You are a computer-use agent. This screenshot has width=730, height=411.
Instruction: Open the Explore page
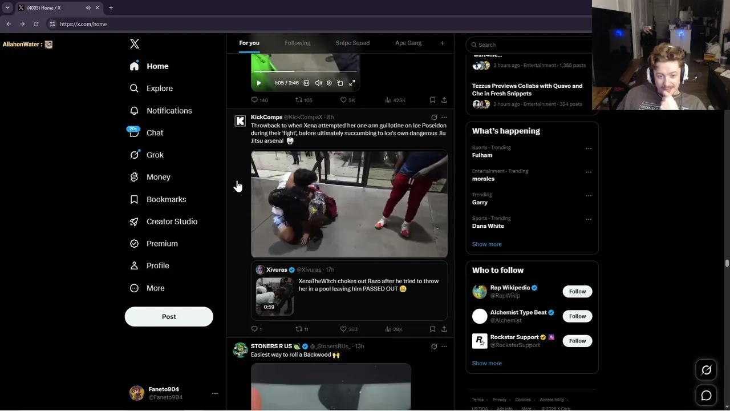click(x=151, y=88)
